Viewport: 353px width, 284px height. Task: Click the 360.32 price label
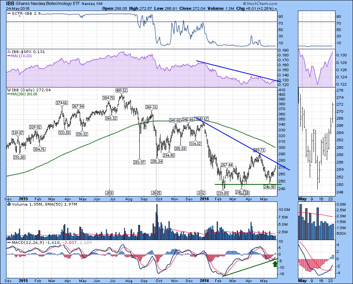[x=111, y=118]
